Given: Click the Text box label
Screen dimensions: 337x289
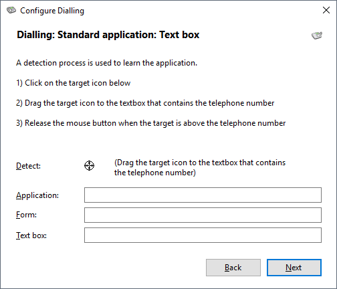Looking at the screenshot, I should (x=31, y=235).
